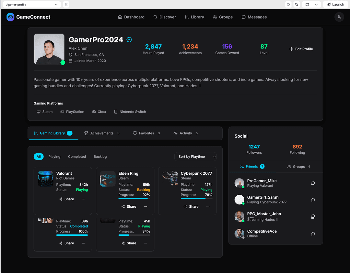350x273 pixels.
Task: Switch to the Achievements tab
Action: [101, 133]
